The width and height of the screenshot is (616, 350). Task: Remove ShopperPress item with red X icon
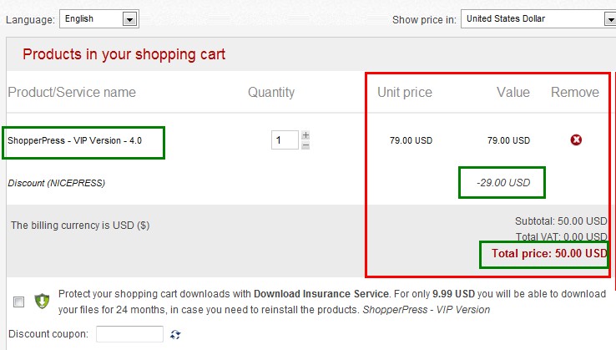click(x=576, y=140)
